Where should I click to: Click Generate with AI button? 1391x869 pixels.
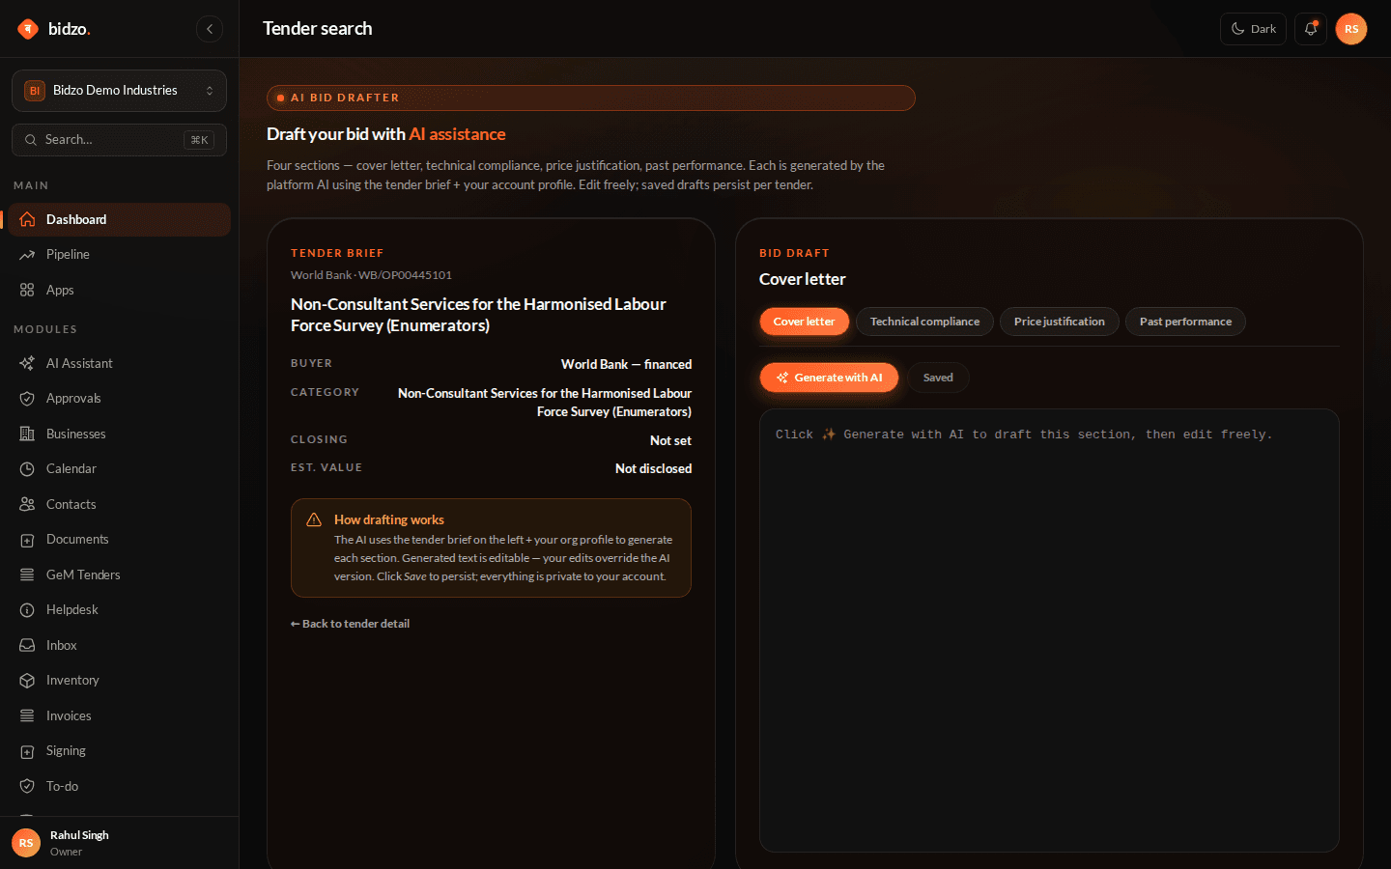(x=829, y=378)
